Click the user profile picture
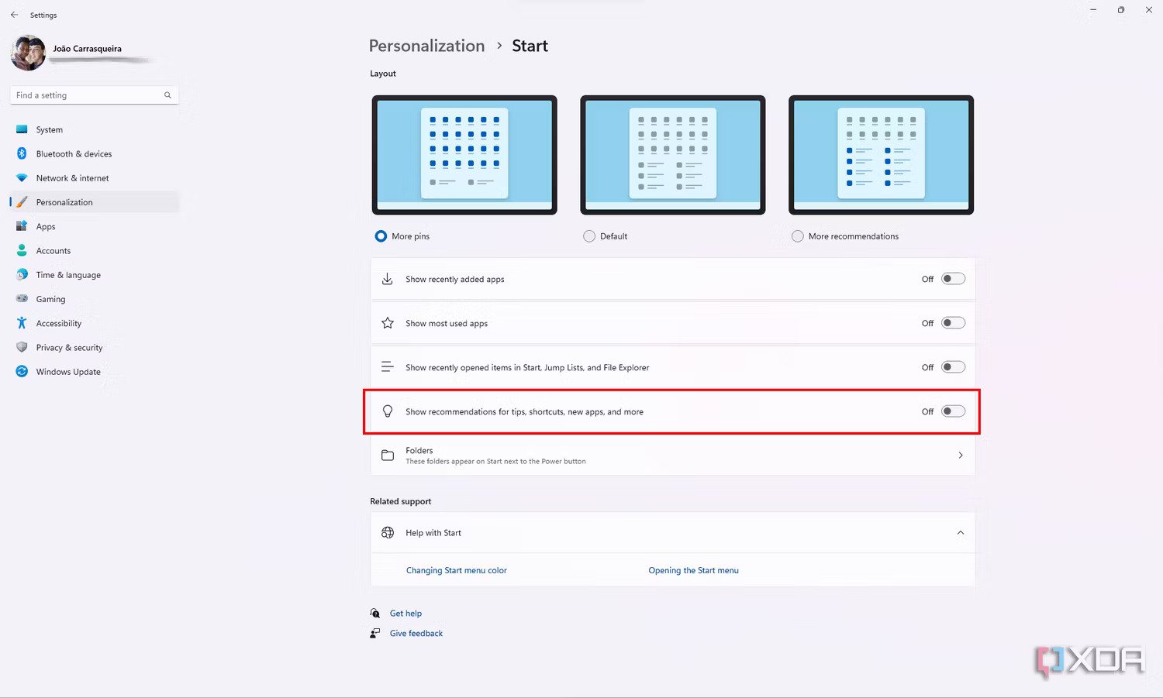This screenshot has width=1163, height=698. pos(28,53)
